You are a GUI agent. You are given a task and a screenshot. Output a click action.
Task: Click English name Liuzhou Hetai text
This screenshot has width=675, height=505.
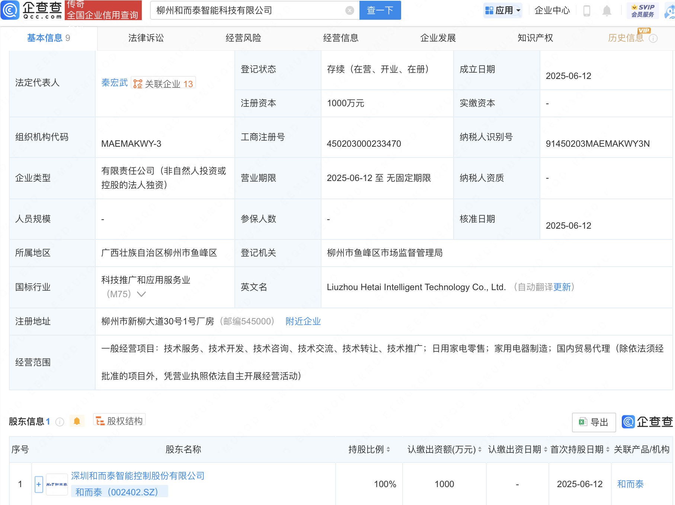click(x=416, y=287)
